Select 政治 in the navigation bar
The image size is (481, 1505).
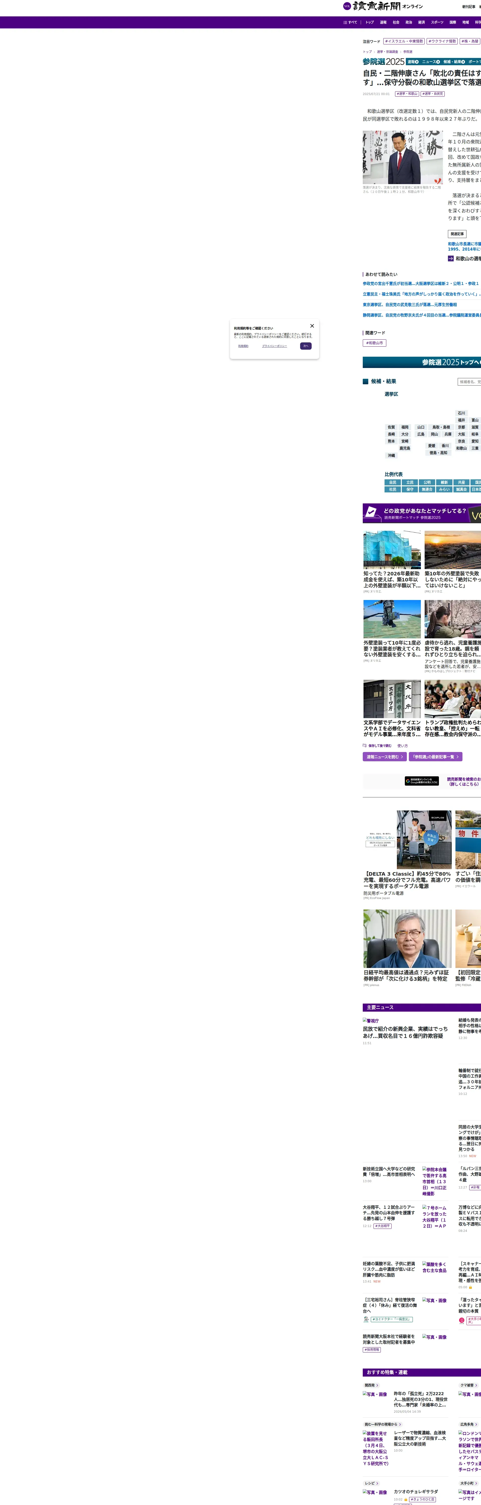click(409, 22)
